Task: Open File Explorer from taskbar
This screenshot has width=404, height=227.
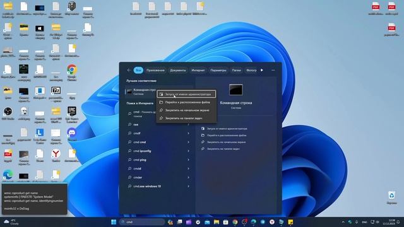Action: (217, 222)
